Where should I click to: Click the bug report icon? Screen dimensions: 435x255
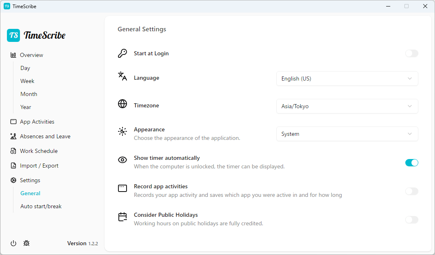(x=26, y=243)
